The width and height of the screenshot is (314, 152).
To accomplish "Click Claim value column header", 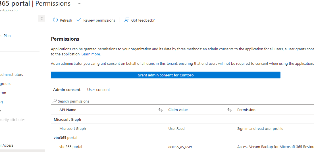I will tap(178, 110).
